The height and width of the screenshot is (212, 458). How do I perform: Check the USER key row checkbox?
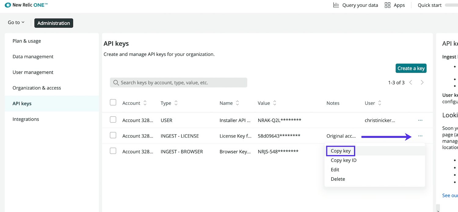(113, 120)
